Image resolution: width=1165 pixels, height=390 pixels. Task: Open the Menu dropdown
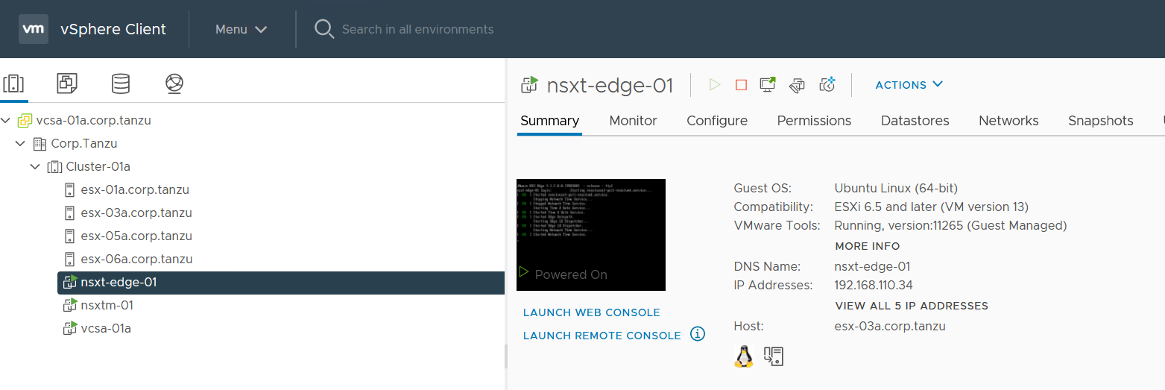pos(241,29)
